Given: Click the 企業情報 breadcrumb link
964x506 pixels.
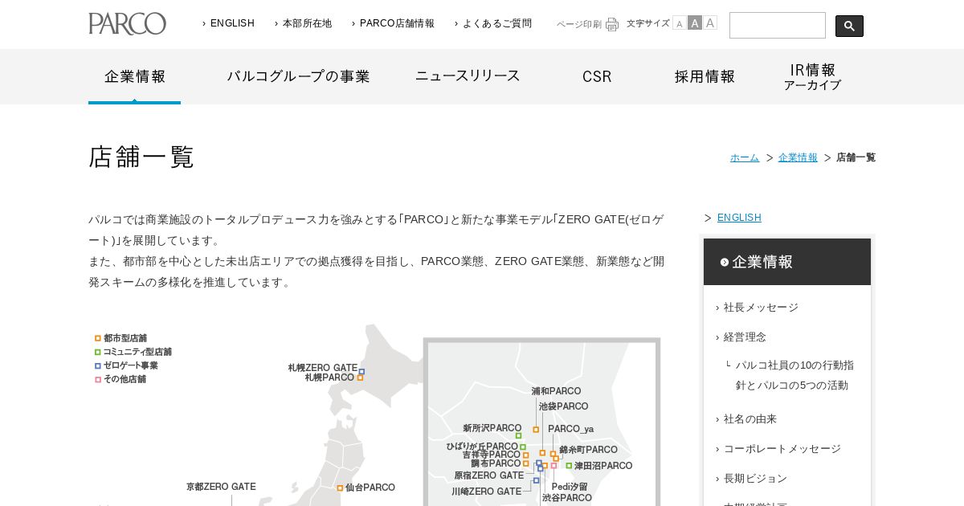Looking at the screenshot, I should (798, 157).
